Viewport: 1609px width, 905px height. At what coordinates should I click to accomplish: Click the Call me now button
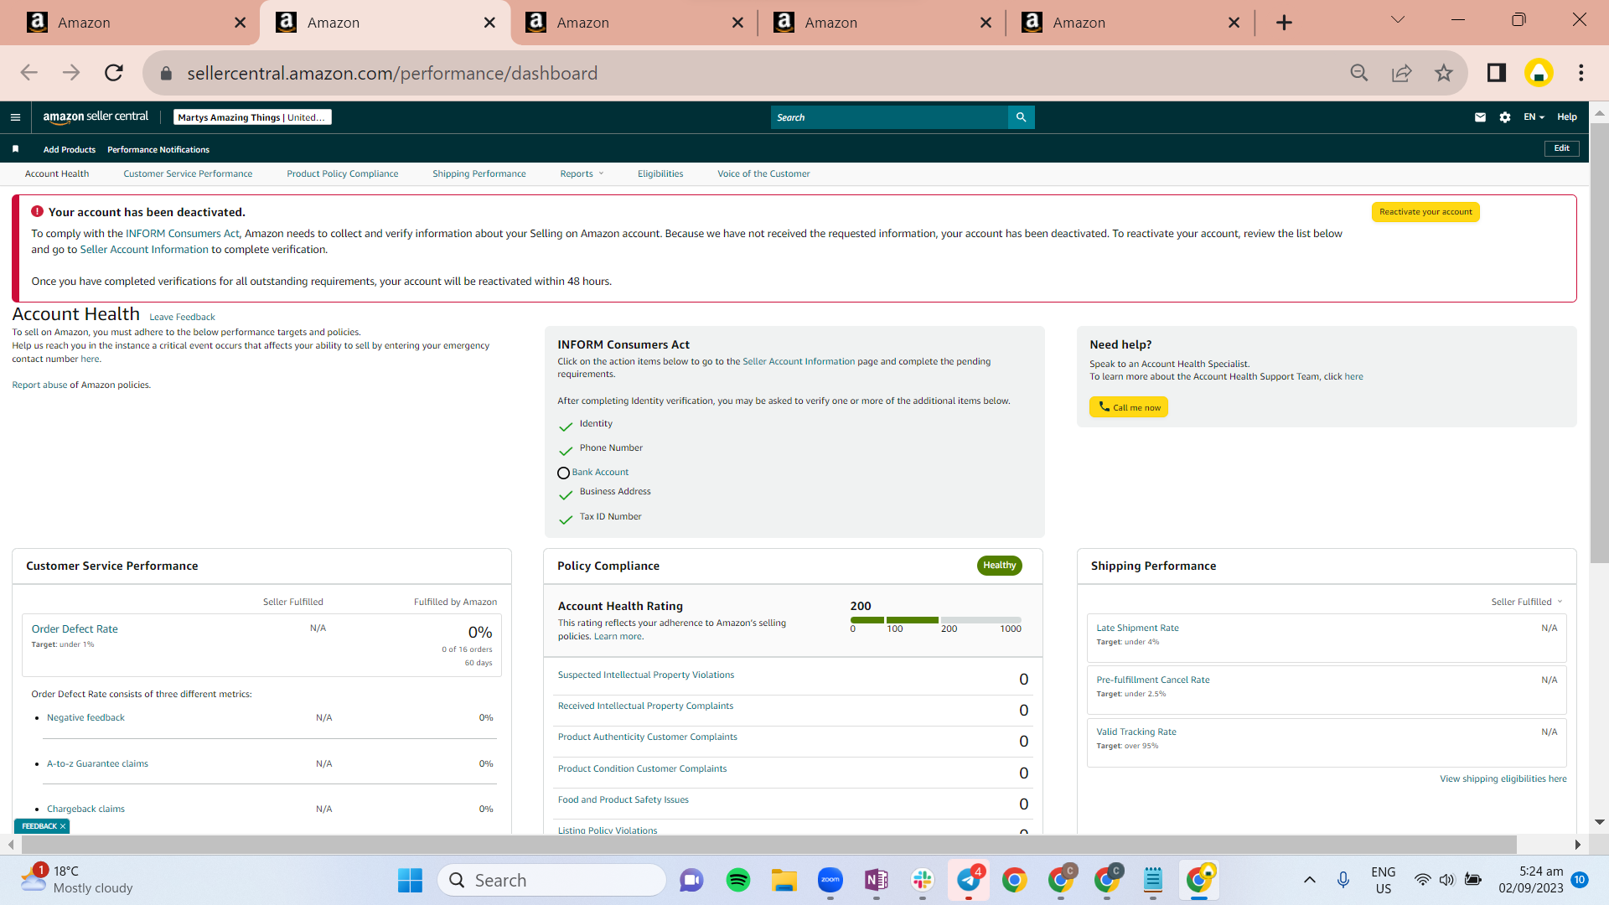[1129, 407]
